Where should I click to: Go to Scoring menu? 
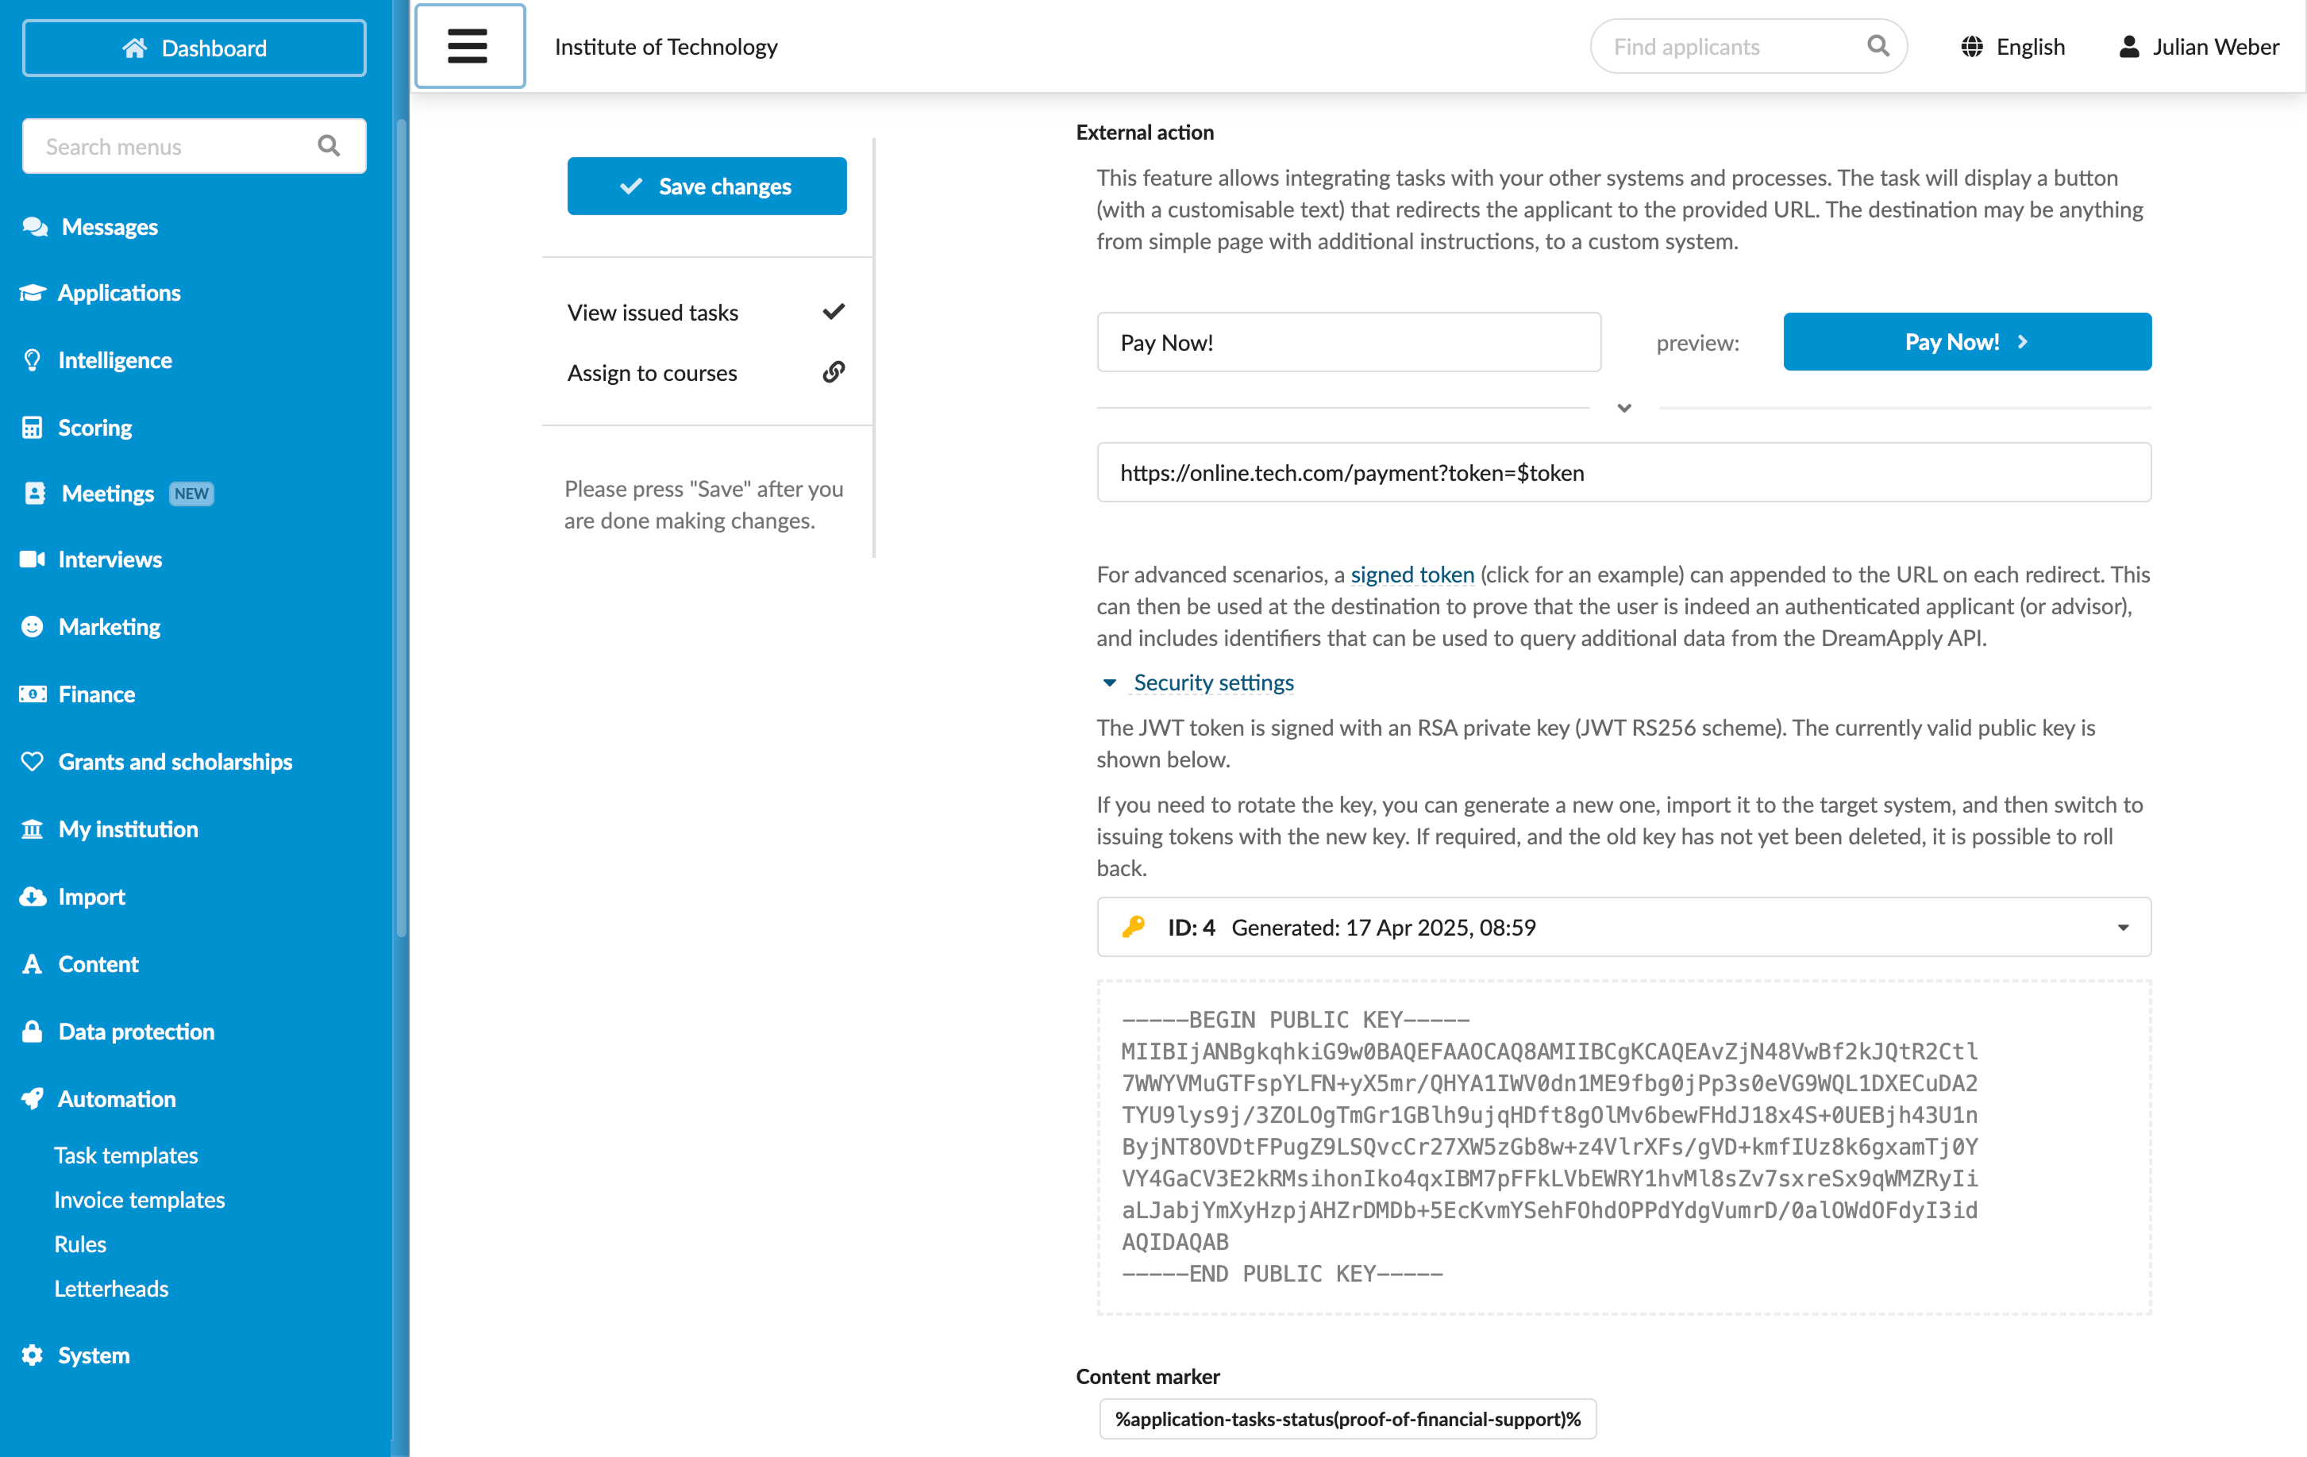[94, 427]
